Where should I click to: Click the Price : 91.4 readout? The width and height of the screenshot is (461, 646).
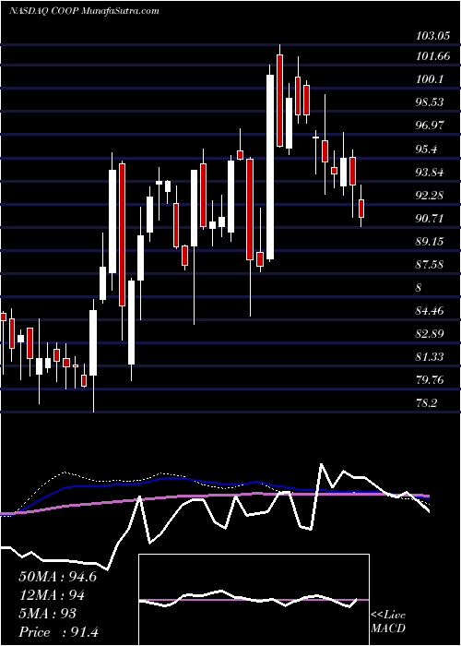tap(58, 632)
